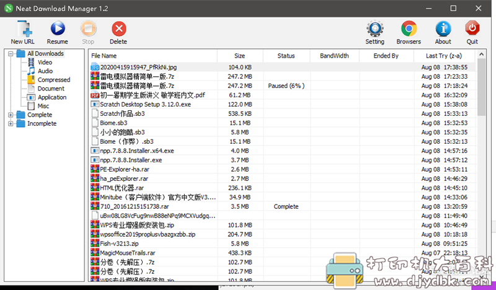Image resolution: width=496 pixels, height=290 pixels.
Task: Sort by Status column header
Action: [286, 56]
